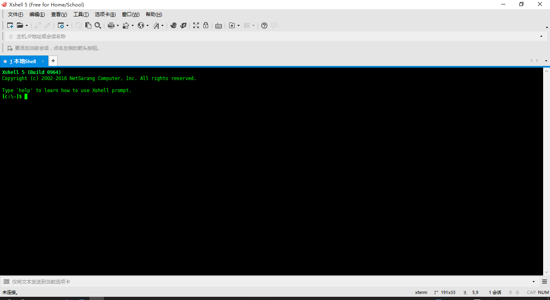Click the New Session toolbar icon
Image resolution: width=550 pixels, height=300 pixels.
[x=10, y=25]
